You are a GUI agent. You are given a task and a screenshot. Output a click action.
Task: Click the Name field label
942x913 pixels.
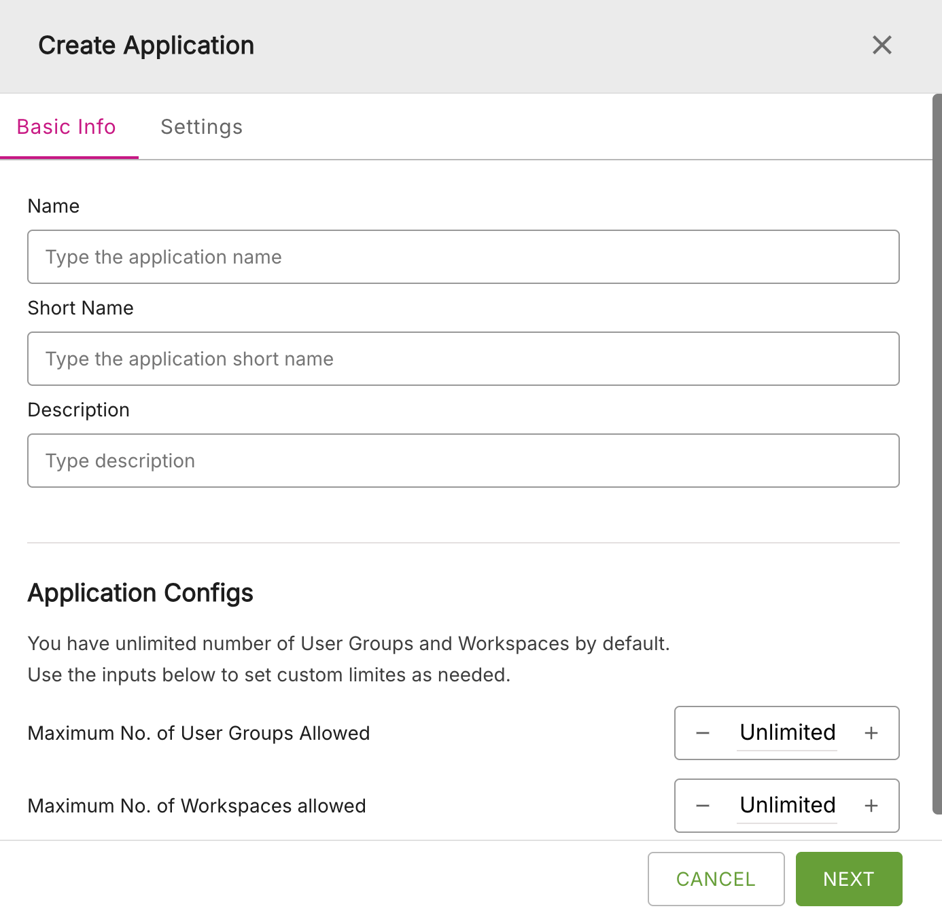tap(53, 206)
